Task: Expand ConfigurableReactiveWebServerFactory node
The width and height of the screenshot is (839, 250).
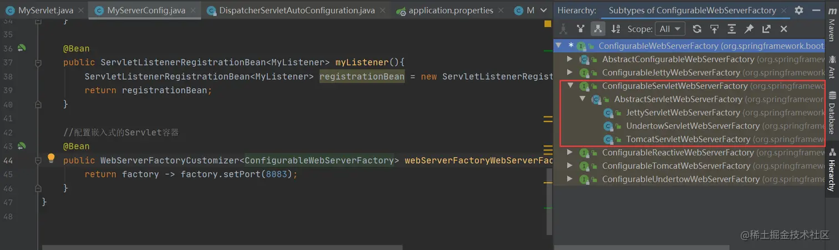Action: point(569,152)
